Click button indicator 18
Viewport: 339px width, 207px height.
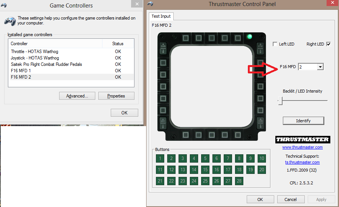(239, 170)
